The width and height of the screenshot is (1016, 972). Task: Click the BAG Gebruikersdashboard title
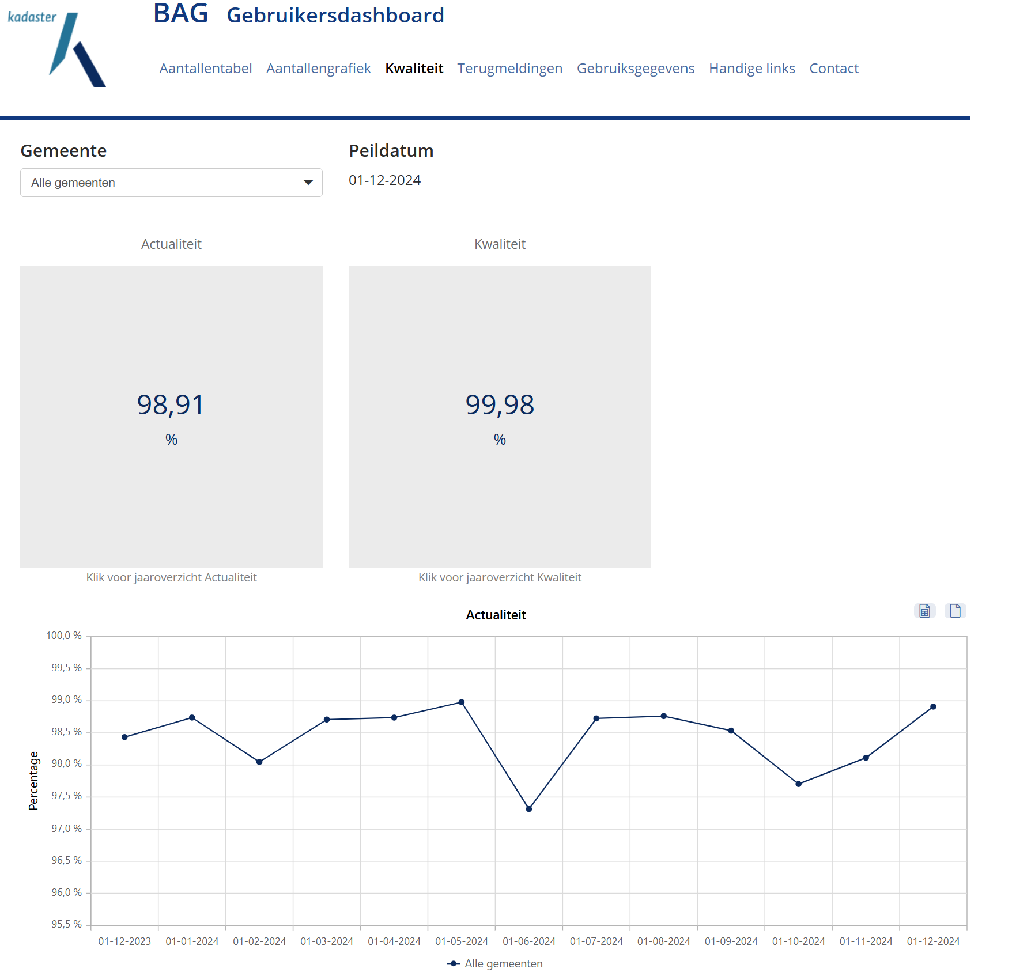point(299,14)
